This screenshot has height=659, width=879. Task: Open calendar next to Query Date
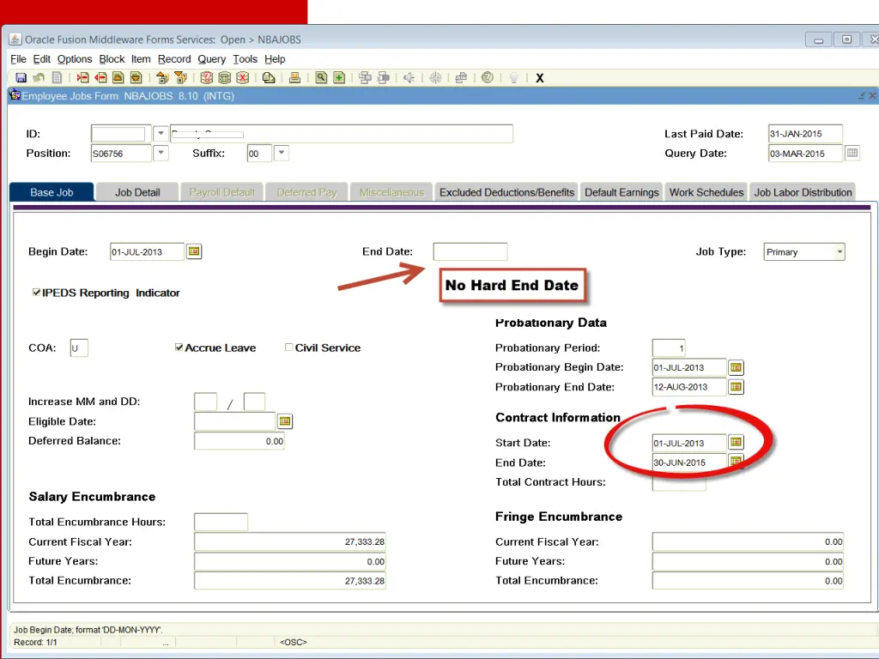[852, 153]
